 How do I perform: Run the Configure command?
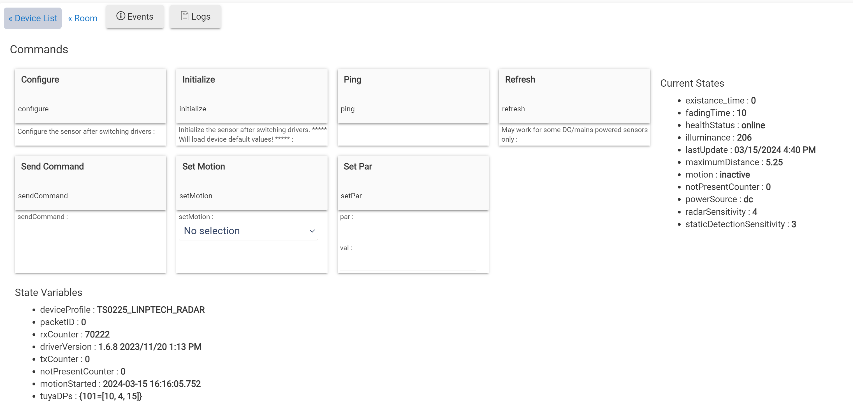(x=91, y=96)
